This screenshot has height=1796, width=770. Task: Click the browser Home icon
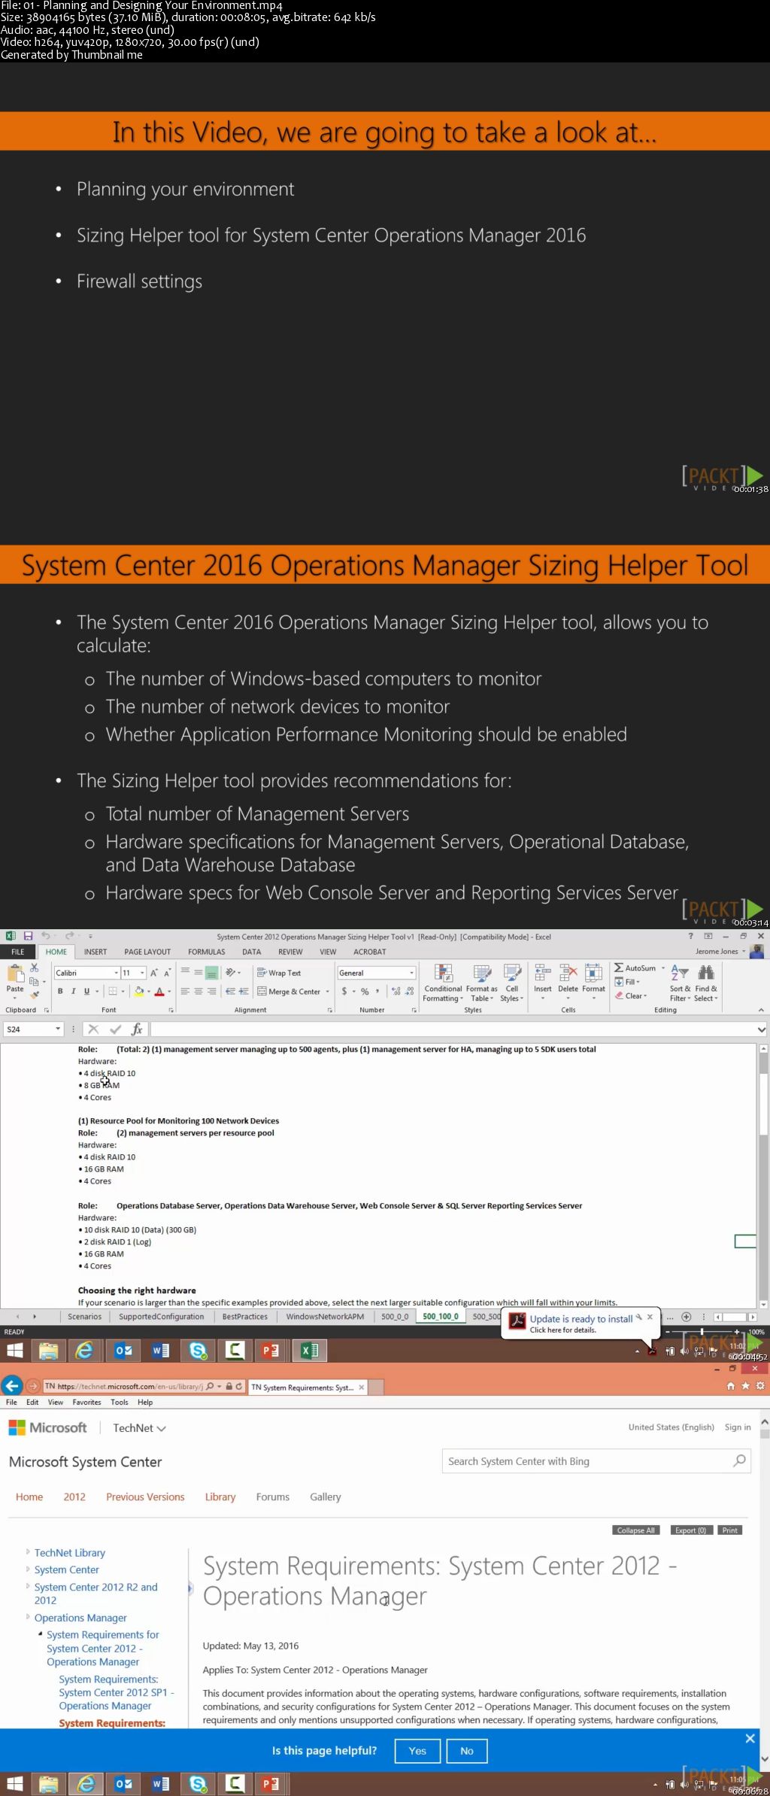pyautogui.click(x=730, y=1386)
